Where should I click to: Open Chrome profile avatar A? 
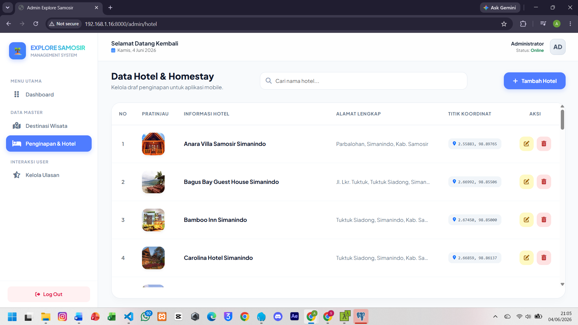tap(557, 24)
